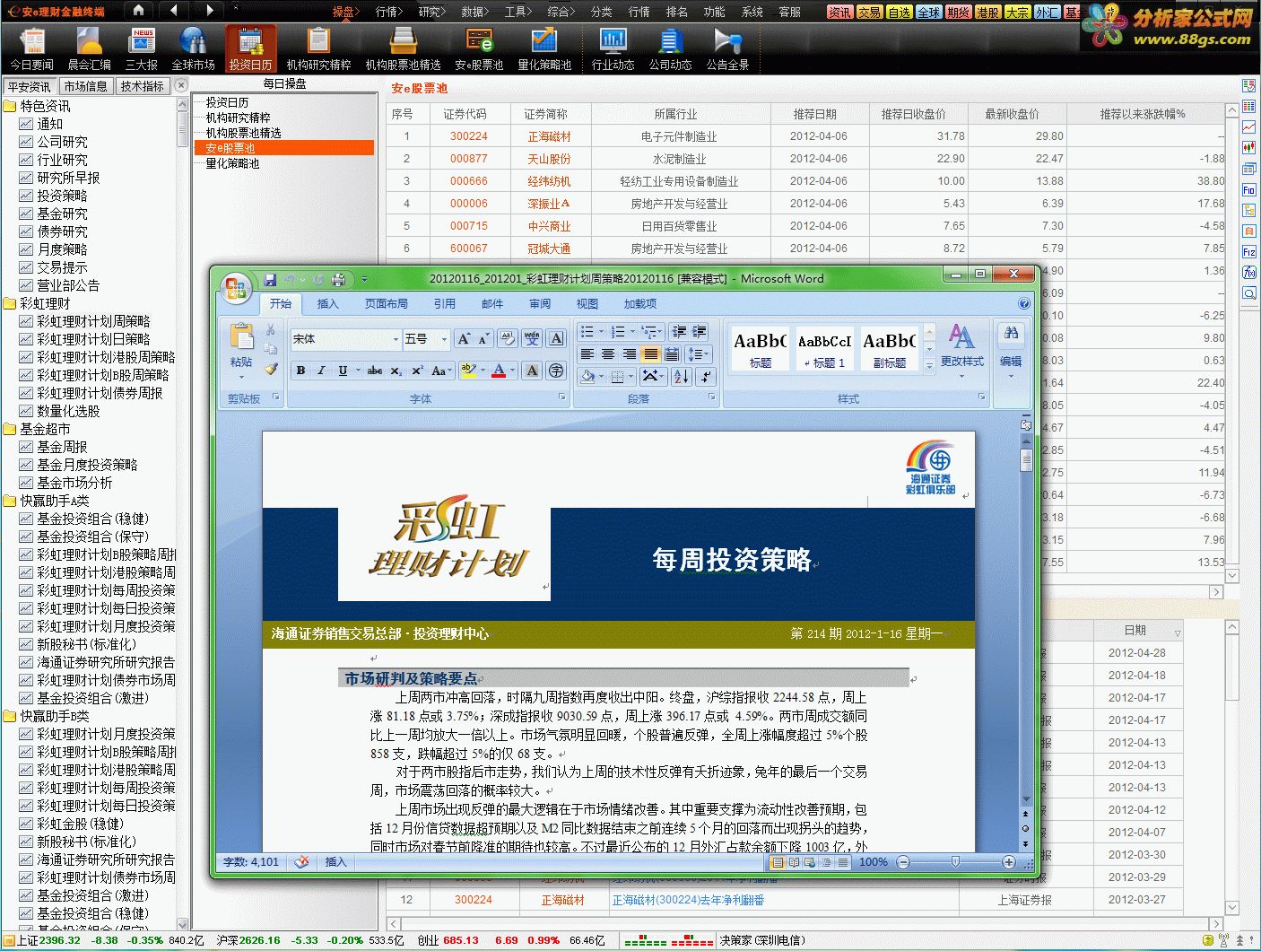Toggle italic in Word ribbon
Image resolution: width=1261 pixels, height=951 pixels.
pyautogui.click(x=321, y=371)
